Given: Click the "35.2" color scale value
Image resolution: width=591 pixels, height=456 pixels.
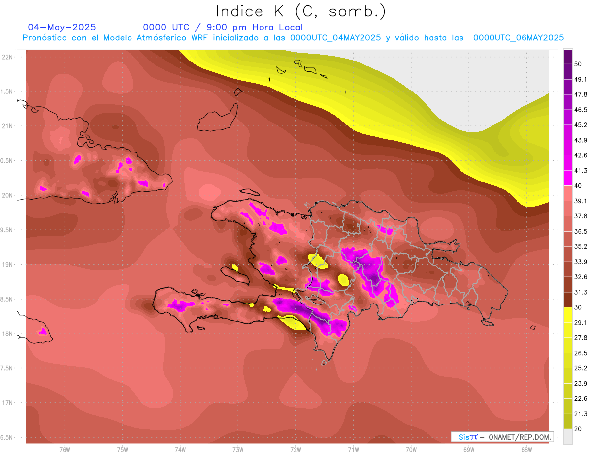Looking at the screenshot, I should coord(581,246).
